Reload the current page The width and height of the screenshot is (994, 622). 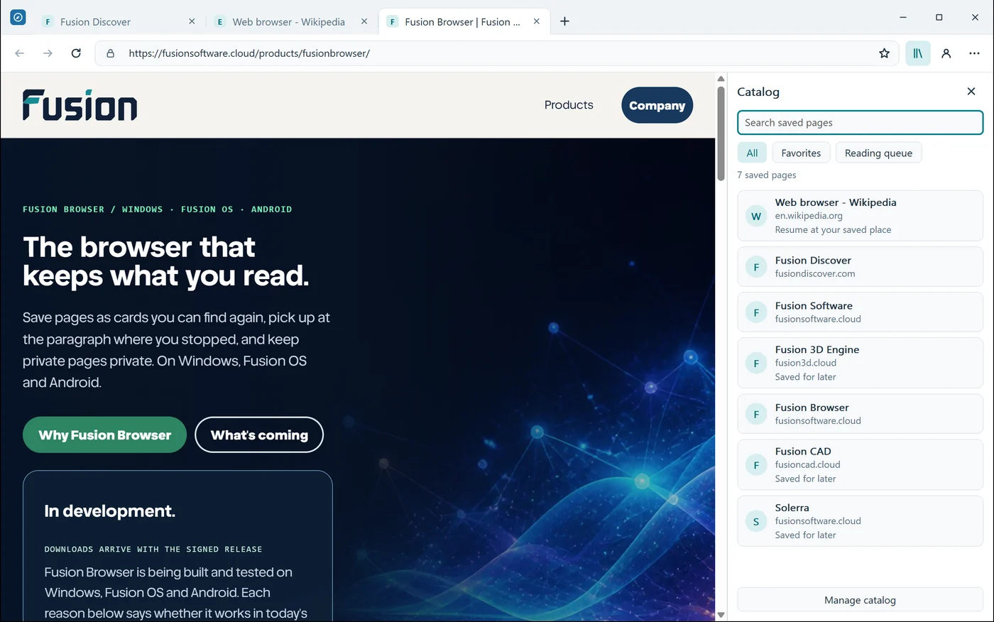[x=76, y=53]
